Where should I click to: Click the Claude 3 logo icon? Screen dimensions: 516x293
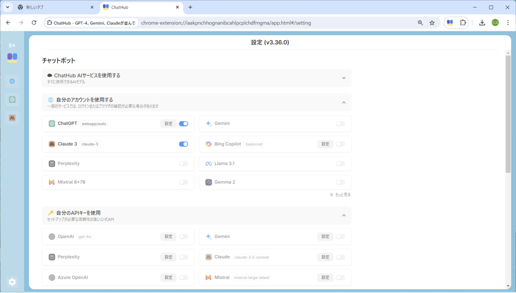[x=52, y=144]
